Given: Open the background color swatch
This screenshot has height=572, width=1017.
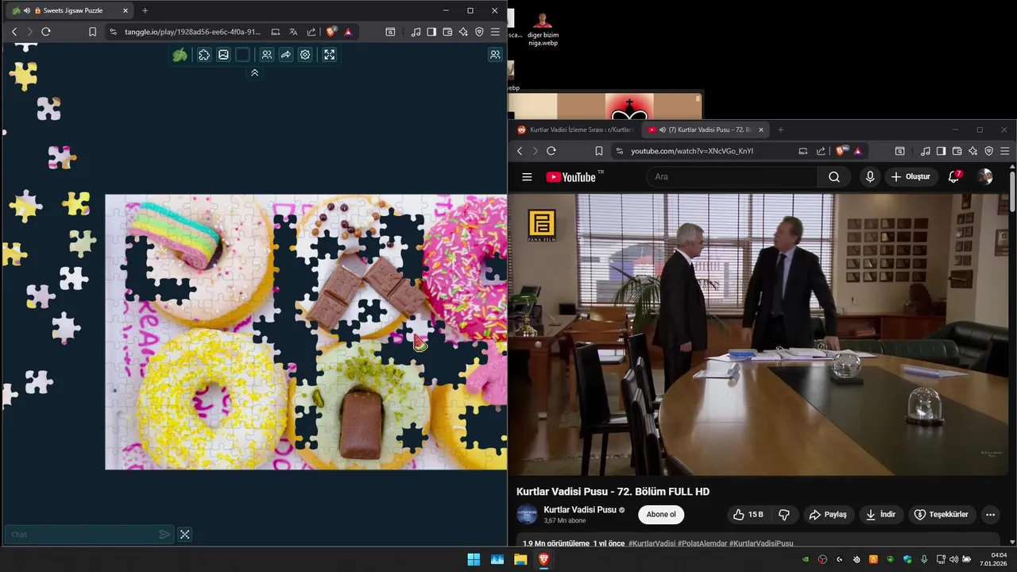Looking at the screenshot, I should coord(243,55).
